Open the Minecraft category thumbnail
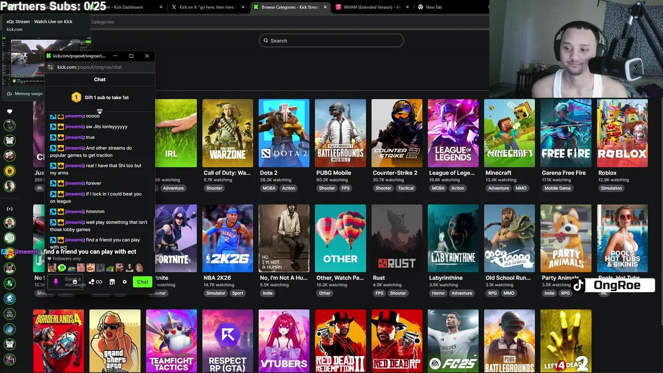663x373 pixels. click(510, 133)
